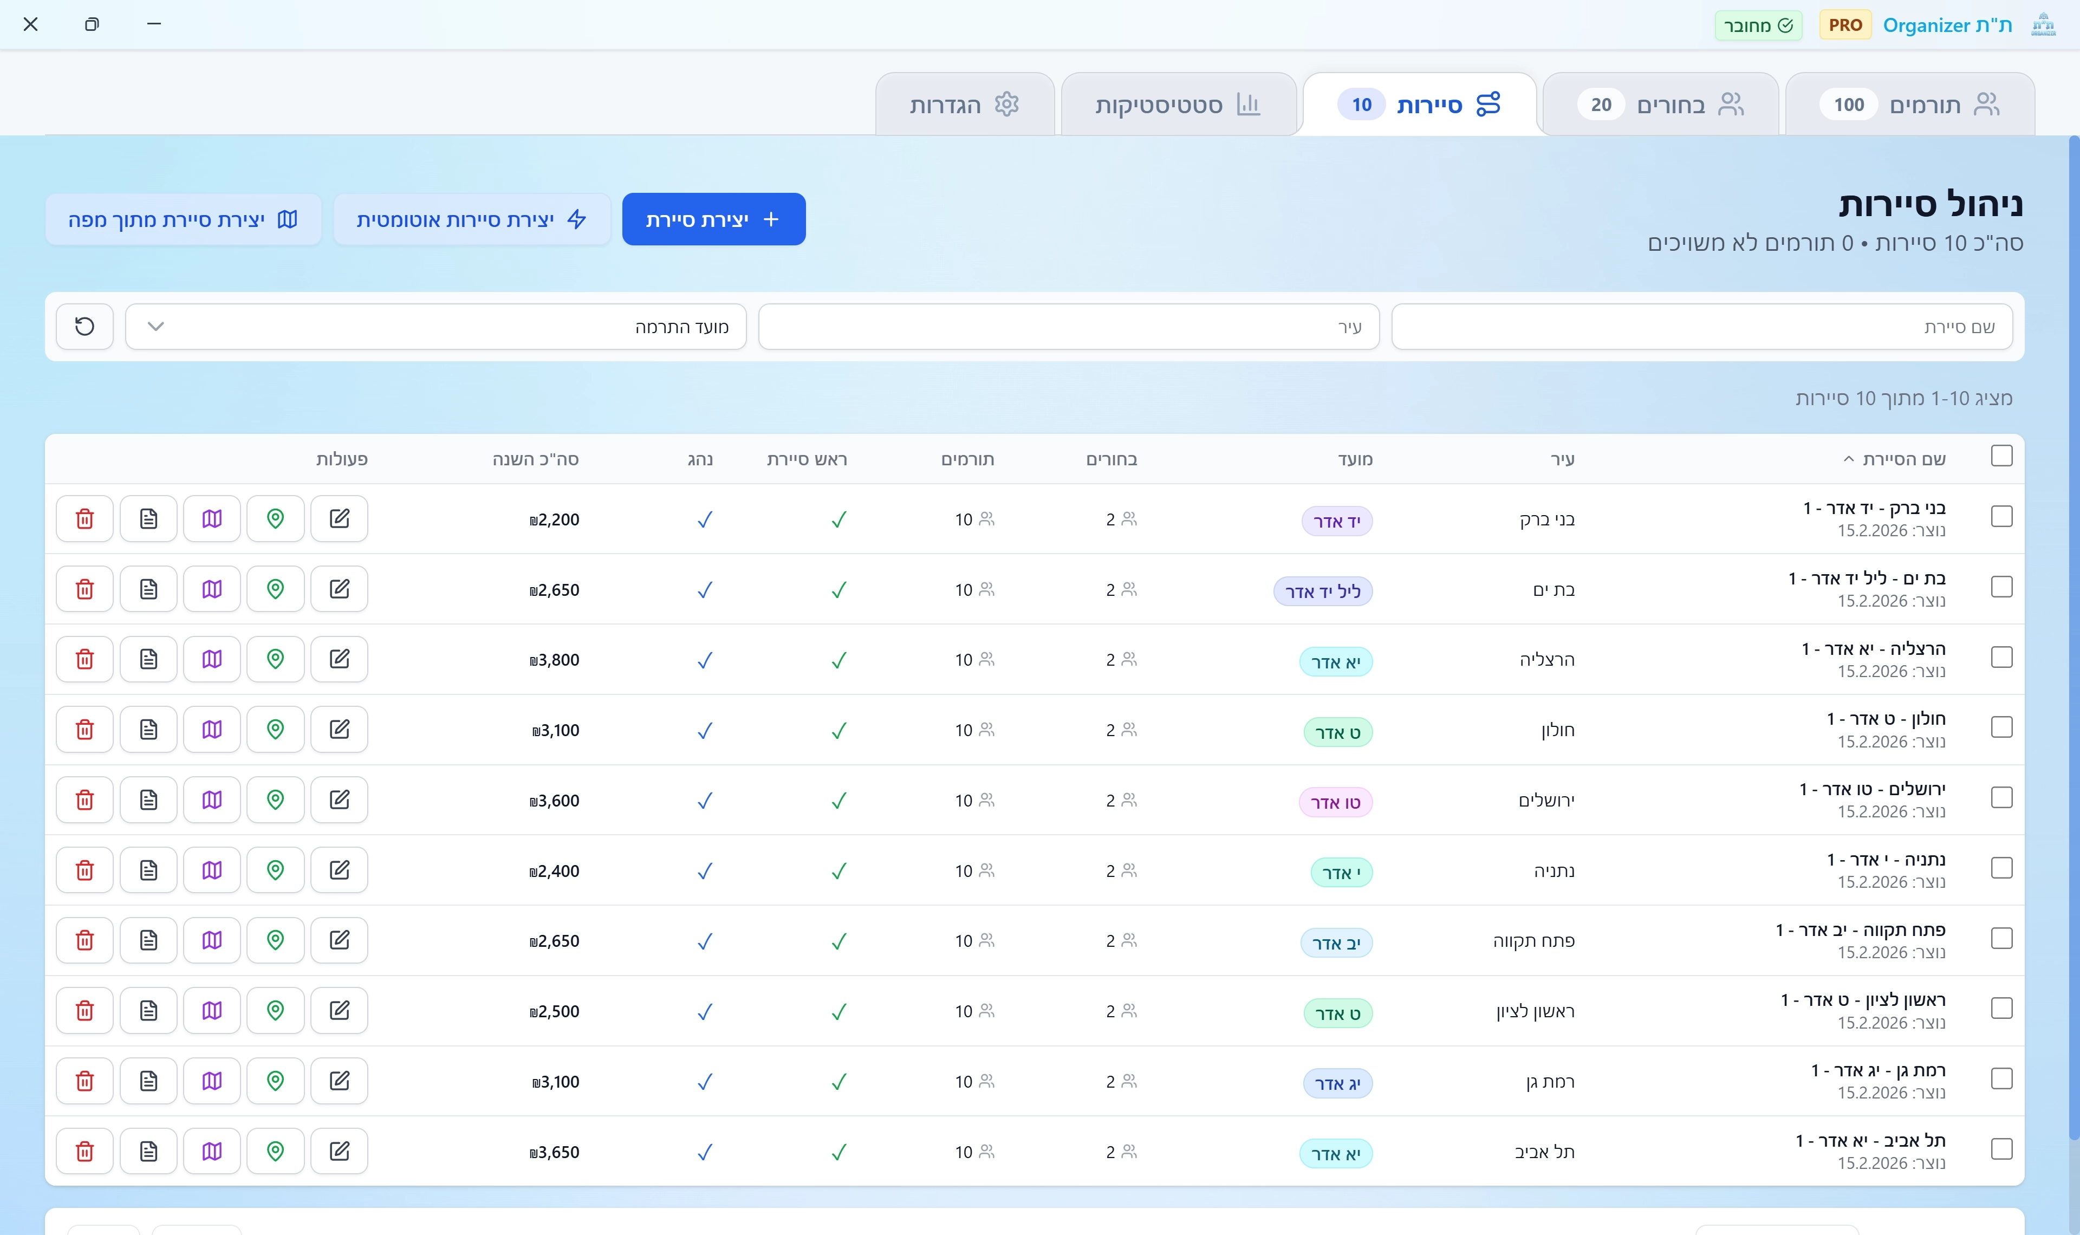Click the green location pin for בת ים row
This screenshot has height=1235, width=2080.
275,589
